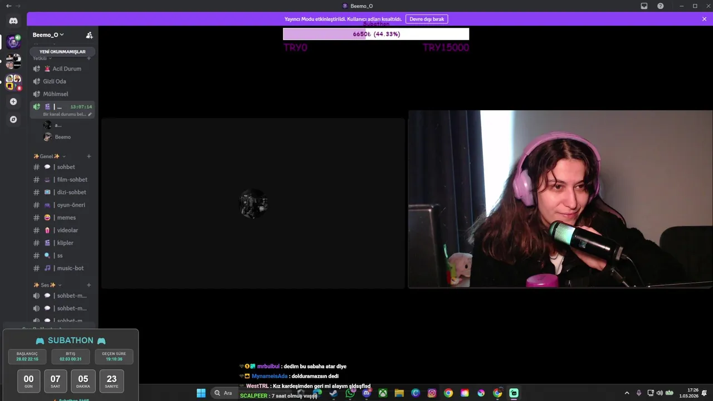713x401 pixels.
Task: Collapse the Genel category
Action: 49,157
